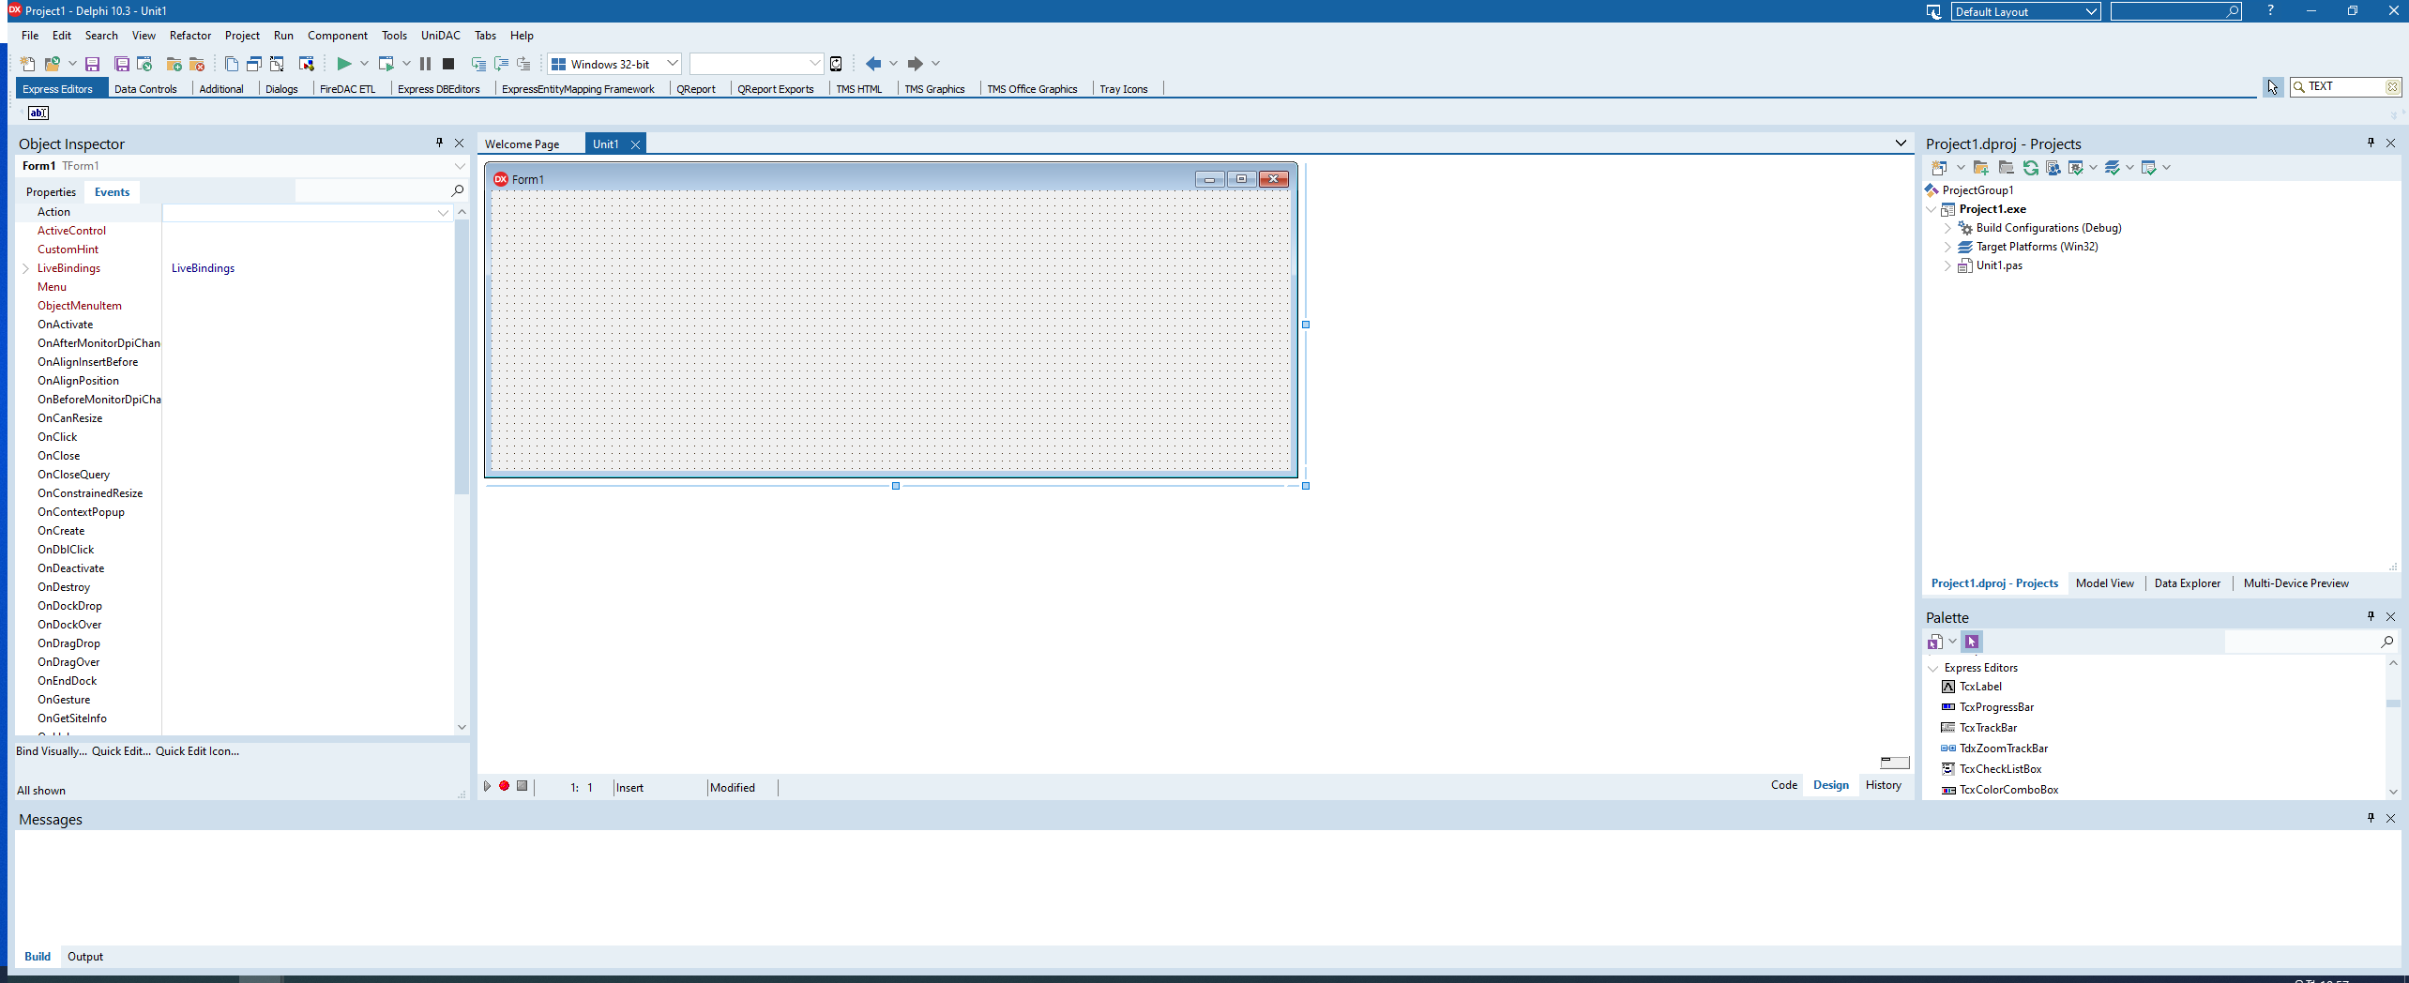The width and height of the screenshot is (2409, 983).
Task: Open the History tab at bottom
Action: point(1883,785)
